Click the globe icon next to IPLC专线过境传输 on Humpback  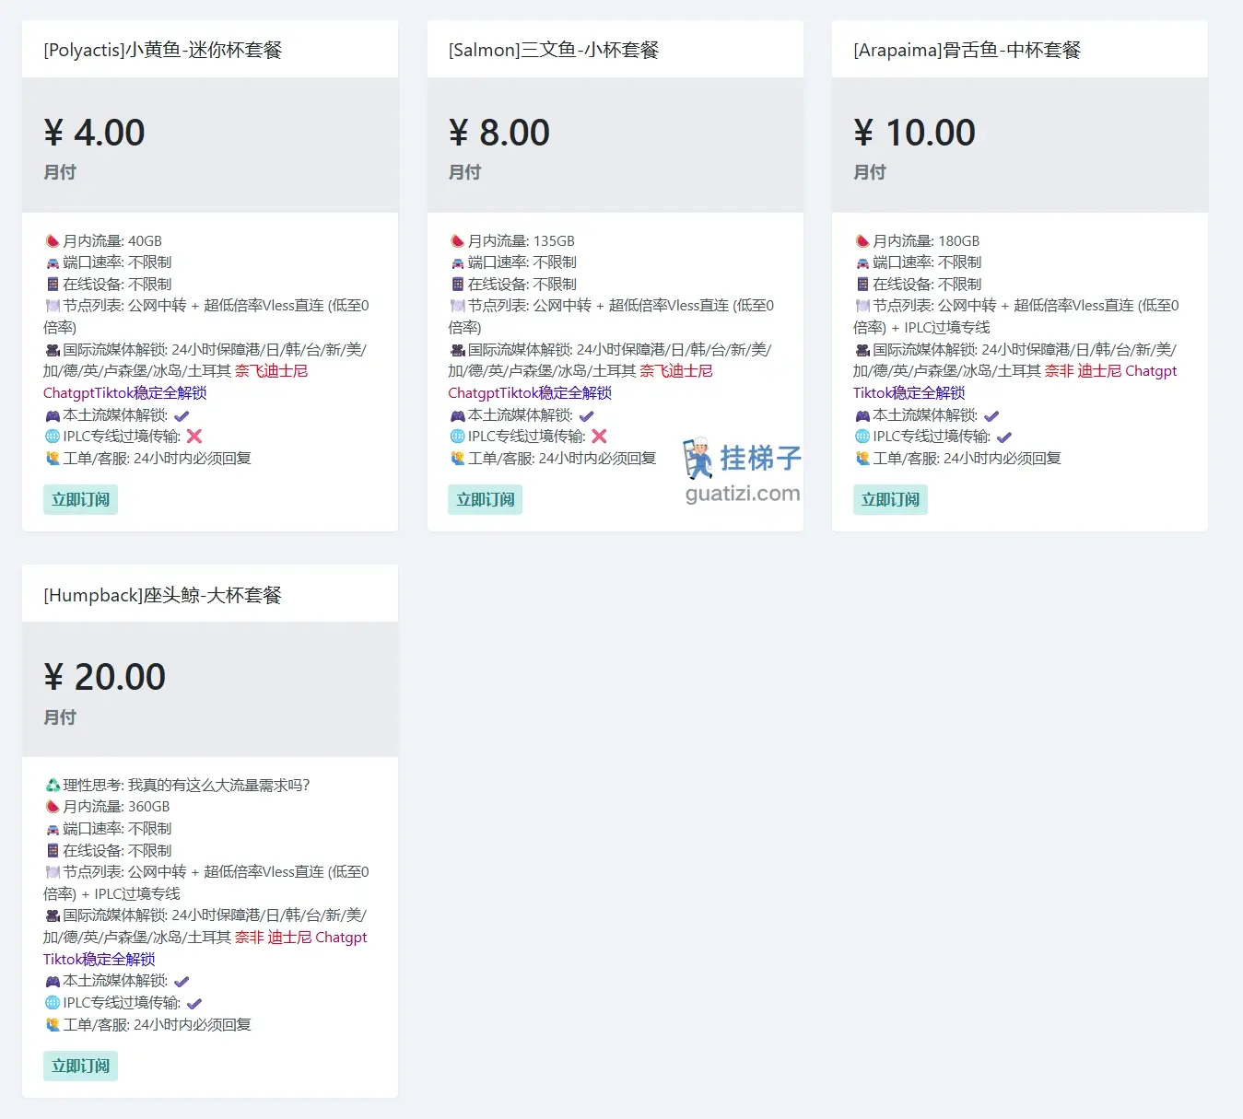pyautogui.click(x=53, y=1003)
